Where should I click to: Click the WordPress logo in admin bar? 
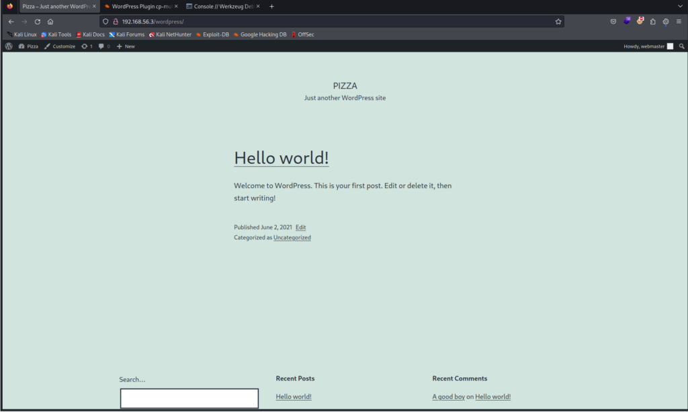(9, 46)
